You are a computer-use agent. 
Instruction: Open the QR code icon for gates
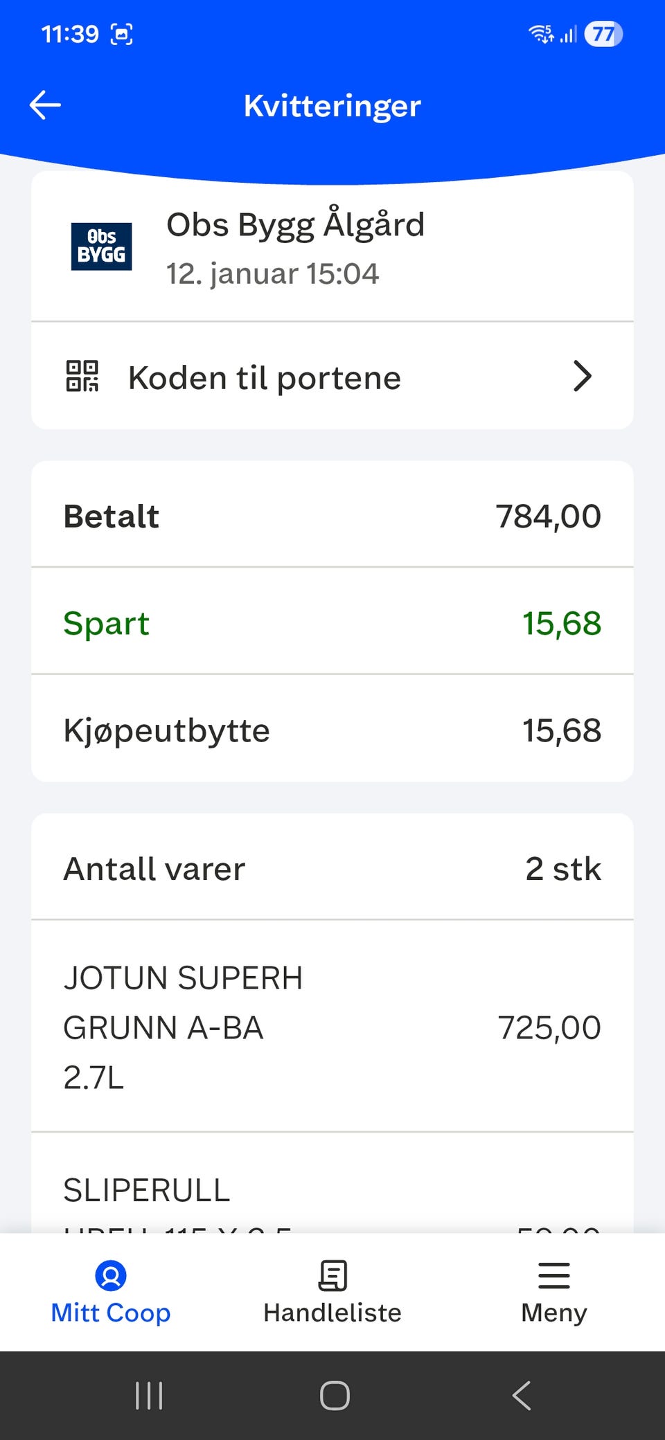pyautogui.click(x=82, y=376)
